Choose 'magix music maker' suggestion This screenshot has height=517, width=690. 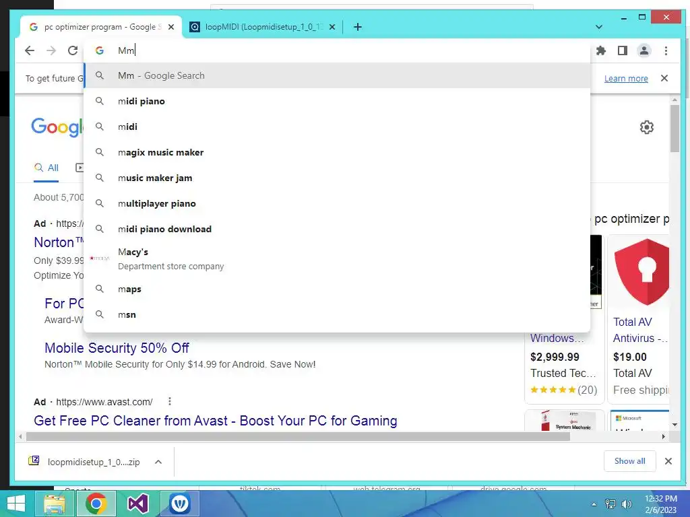337,152
